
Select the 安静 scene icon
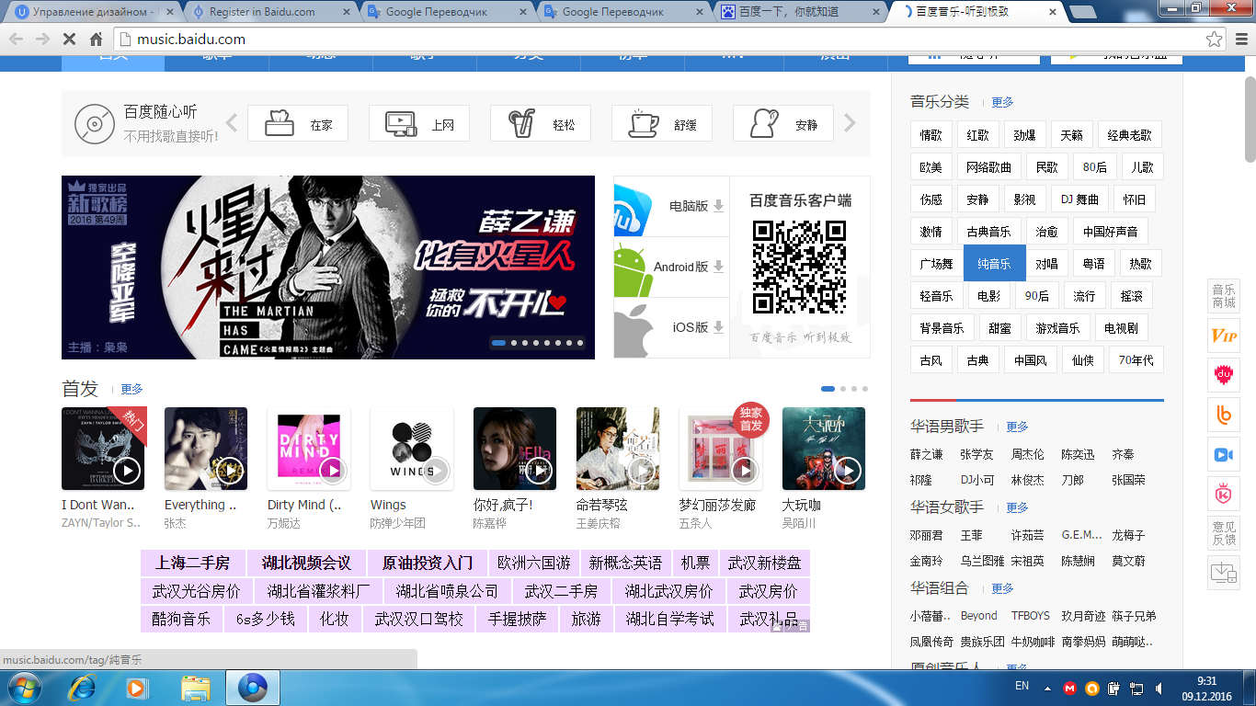pyautogui.click(x=783, y=123)
